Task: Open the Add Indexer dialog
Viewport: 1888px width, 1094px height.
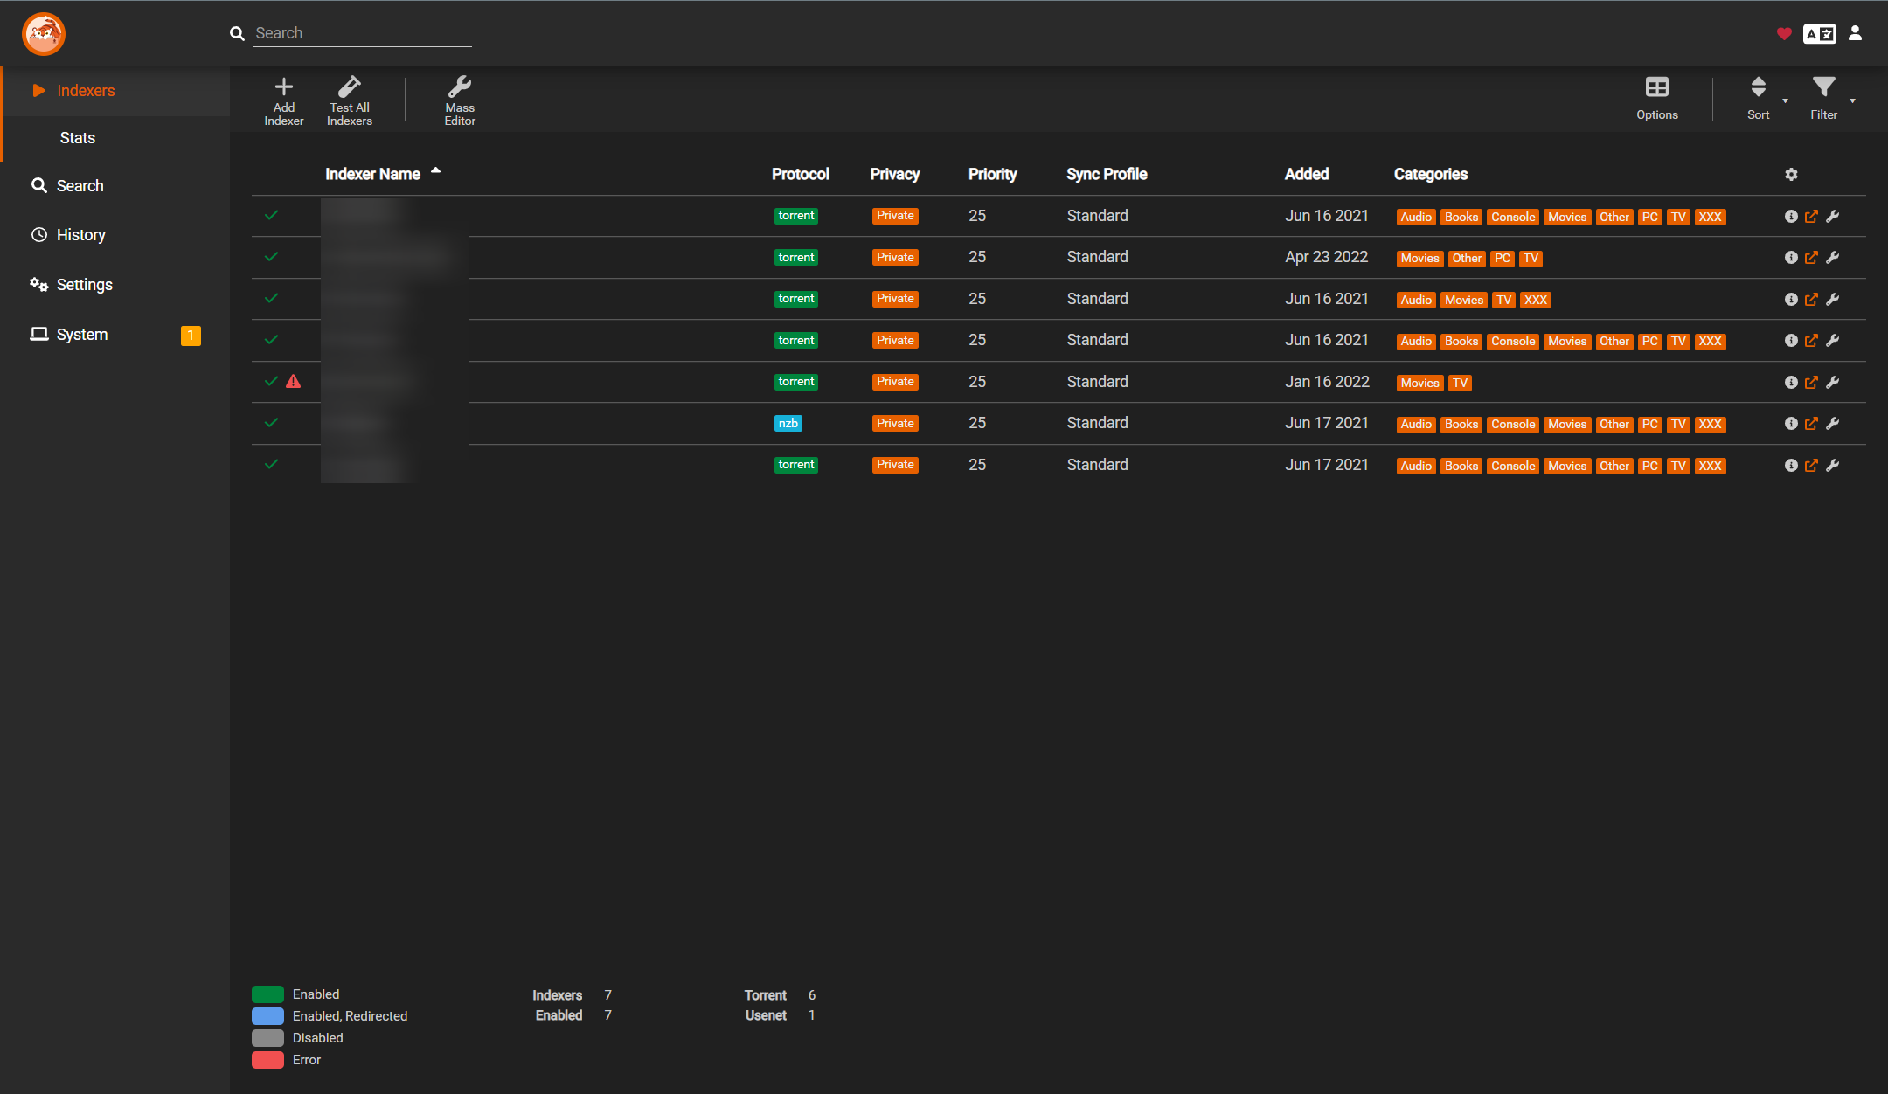Action: 283,99
